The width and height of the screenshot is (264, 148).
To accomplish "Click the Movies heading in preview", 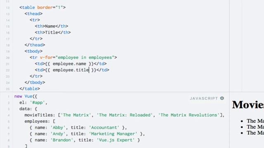I will coord(248,105).
